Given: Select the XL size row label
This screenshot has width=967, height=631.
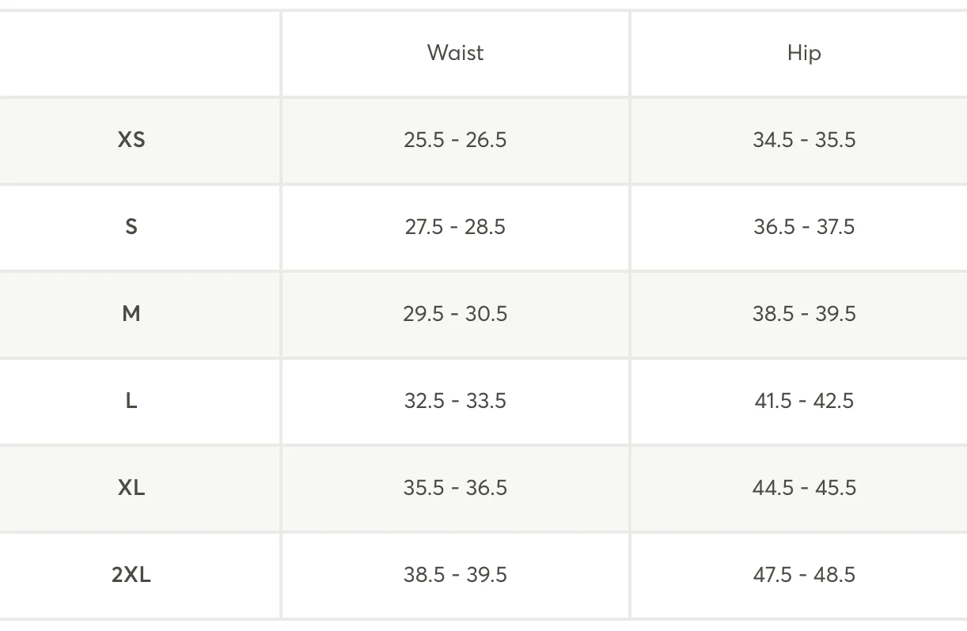Looking at the screenshot, I should [131, 488].
